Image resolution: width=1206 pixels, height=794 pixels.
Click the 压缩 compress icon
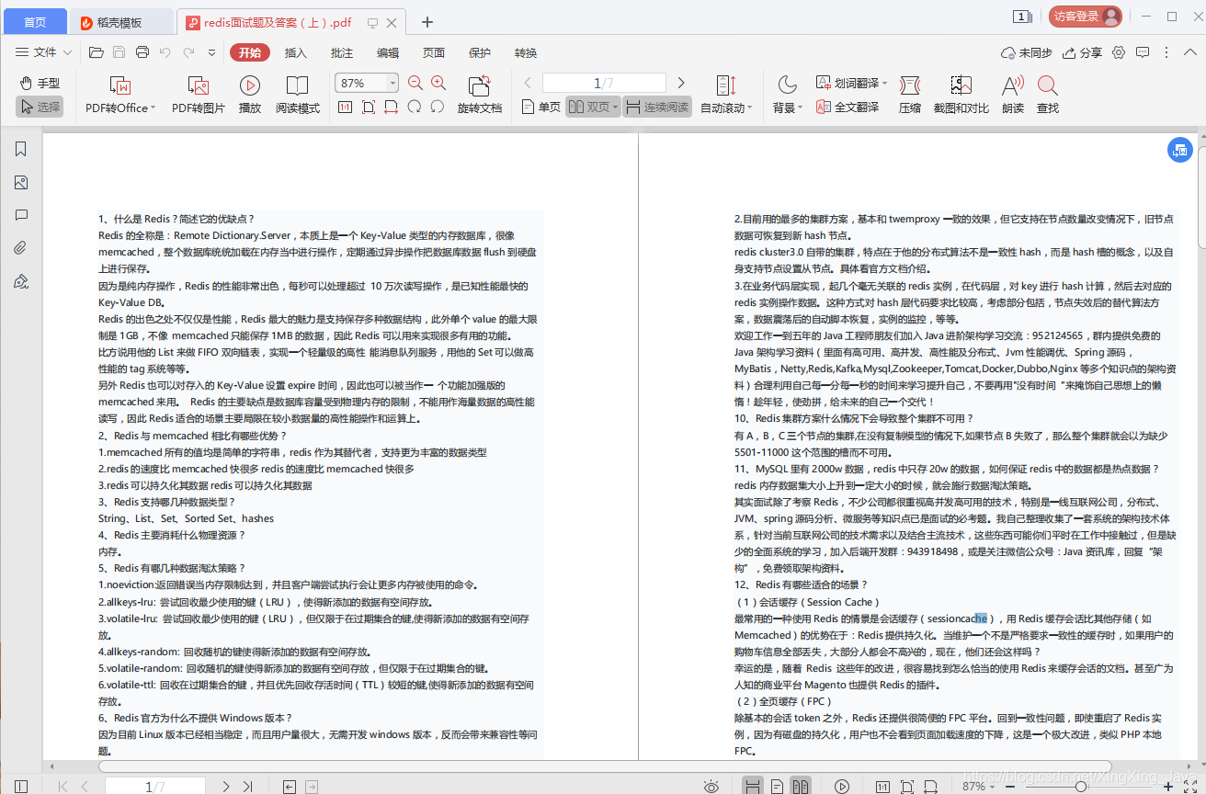(x=910, y=85)
